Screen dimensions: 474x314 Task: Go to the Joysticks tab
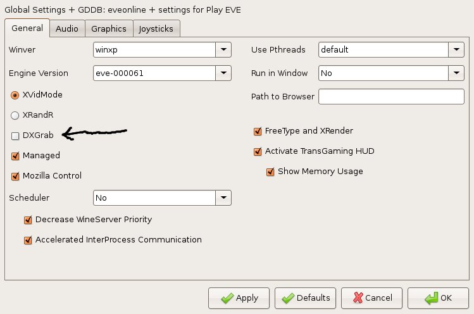pyautogui.click(x=158, y=28)
